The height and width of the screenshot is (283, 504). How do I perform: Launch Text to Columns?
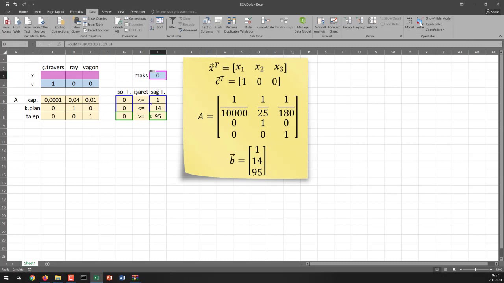pos(207,25)
